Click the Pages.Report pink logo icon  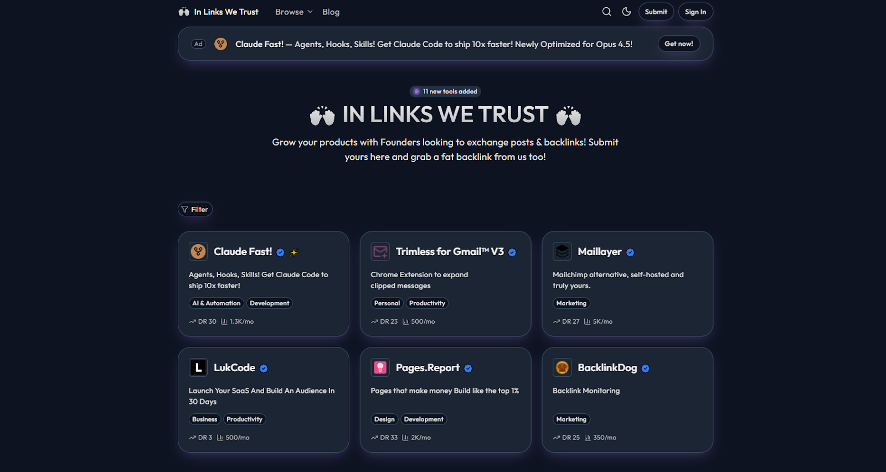(380, 367)
